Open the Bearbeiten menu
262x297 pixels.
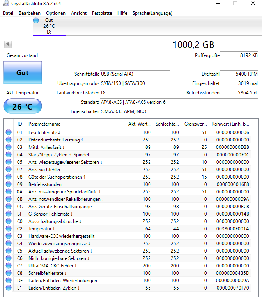tap(30, 13)
